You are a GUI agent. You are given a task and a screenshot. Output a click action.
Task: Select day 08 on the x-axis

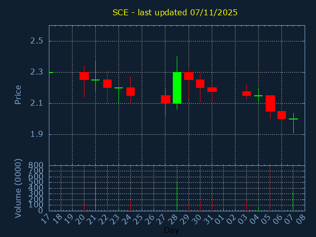tap(301, 218)
